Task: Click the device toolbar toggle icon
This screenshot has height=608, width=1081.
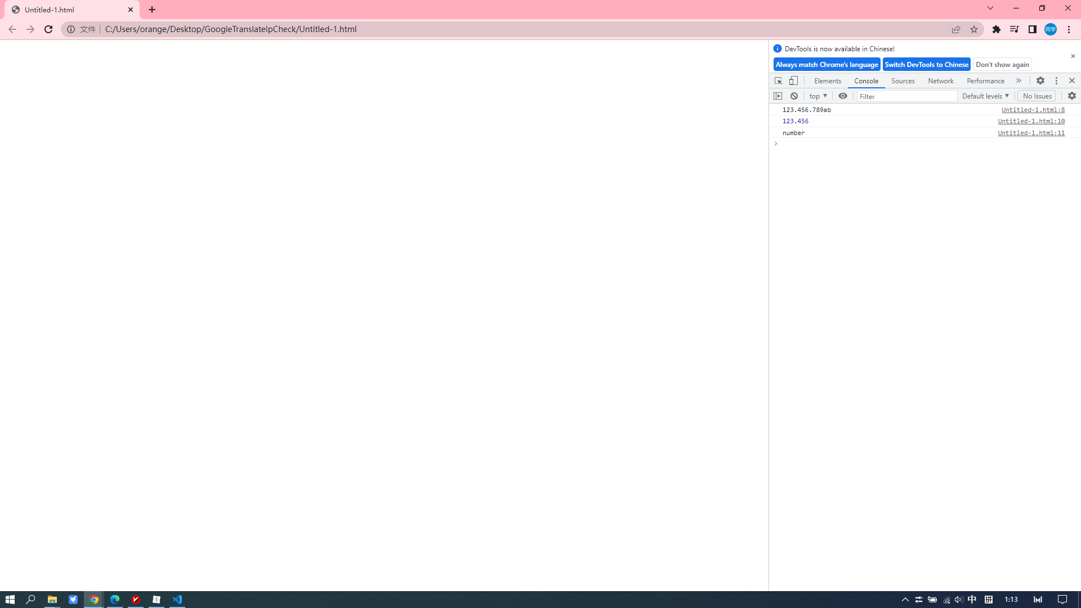Action: click(793, 80)
